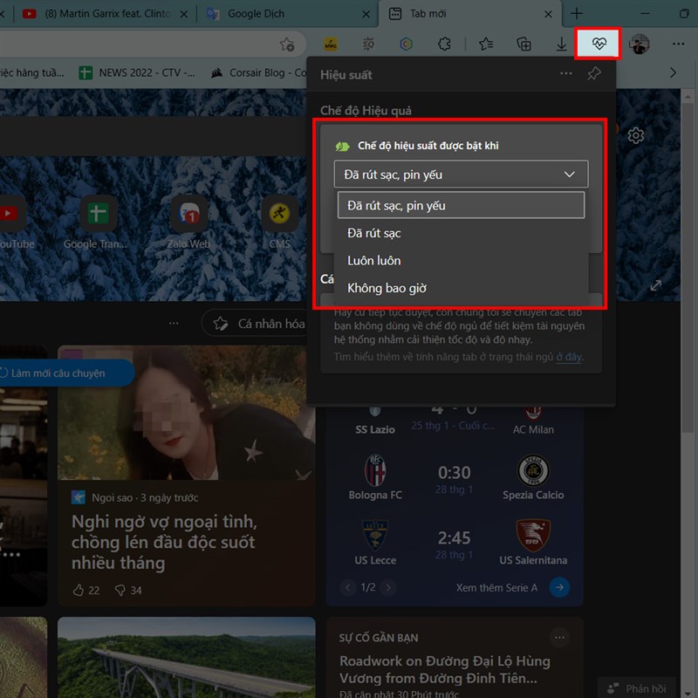Screen dimensions: 698x698
Task: Go to next sports results page arrow
Action: [388, 587]
